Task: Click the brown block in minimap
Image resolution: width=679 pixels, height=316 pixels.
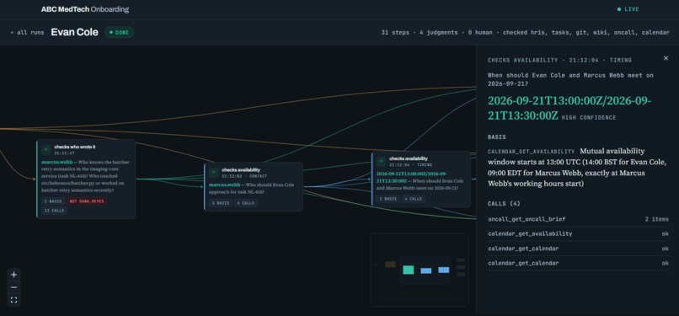Action: pos(390,264)
